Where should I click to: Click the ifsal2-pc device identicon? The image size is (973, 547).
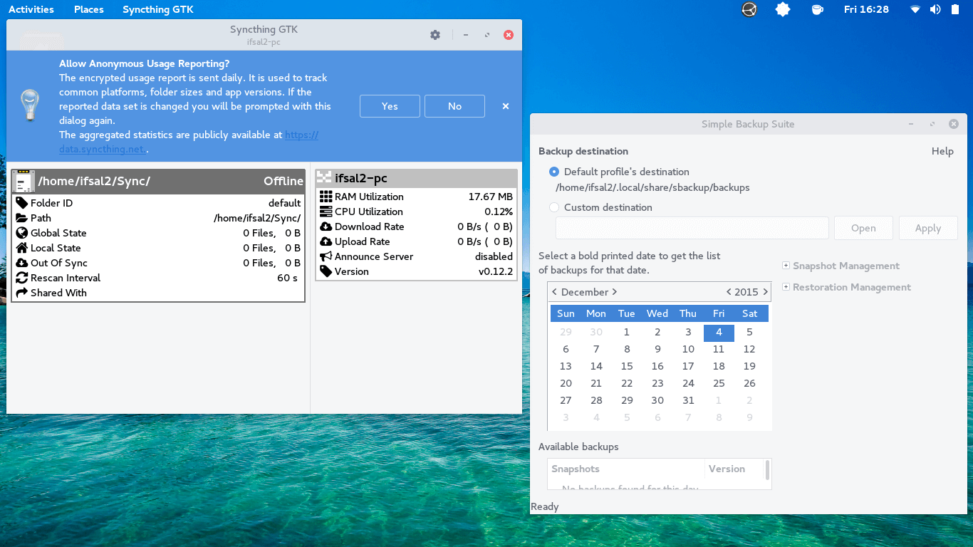(x=324, y=178)
